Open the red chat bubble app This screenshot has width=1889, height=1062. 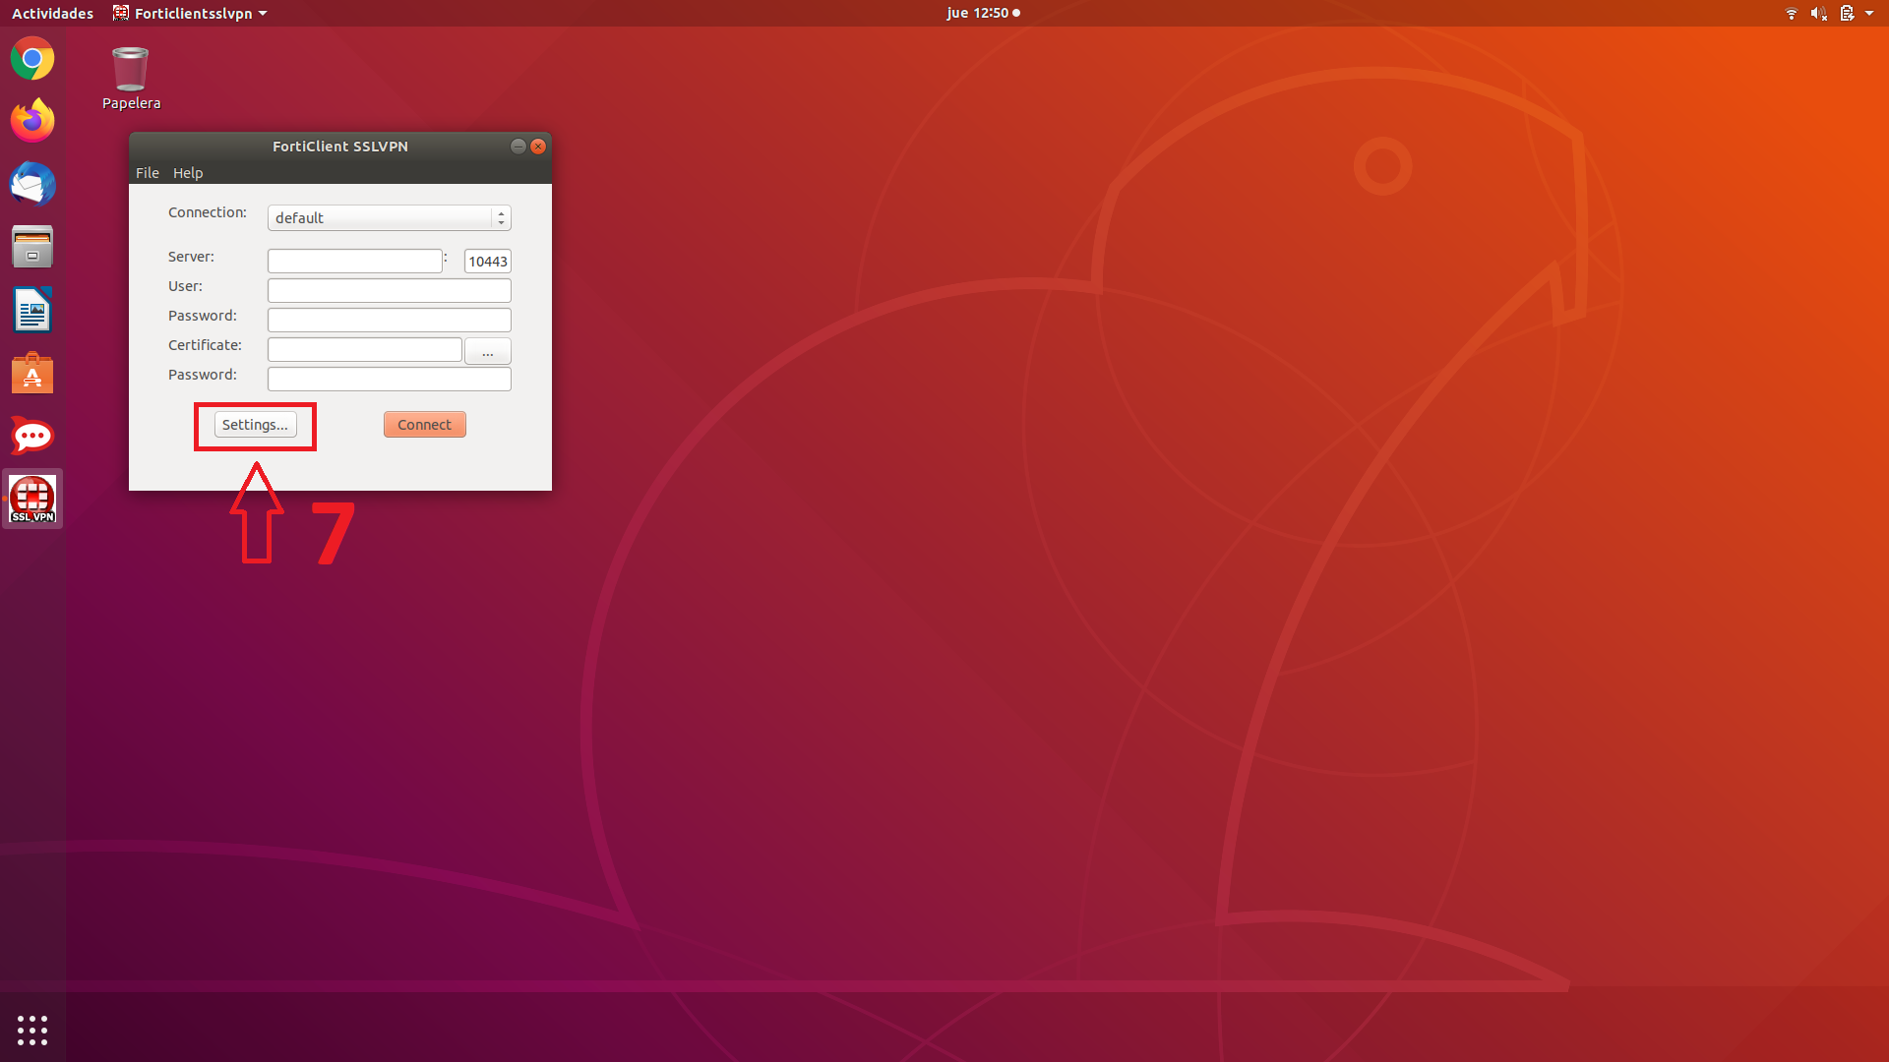pos(32,436)
